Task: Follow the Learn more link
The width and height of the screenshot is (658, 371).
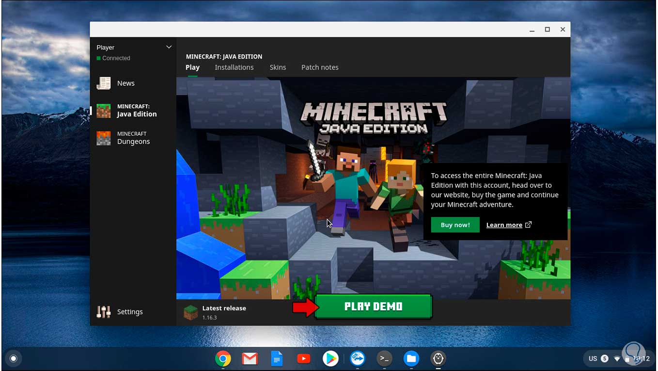Action: 504,225
